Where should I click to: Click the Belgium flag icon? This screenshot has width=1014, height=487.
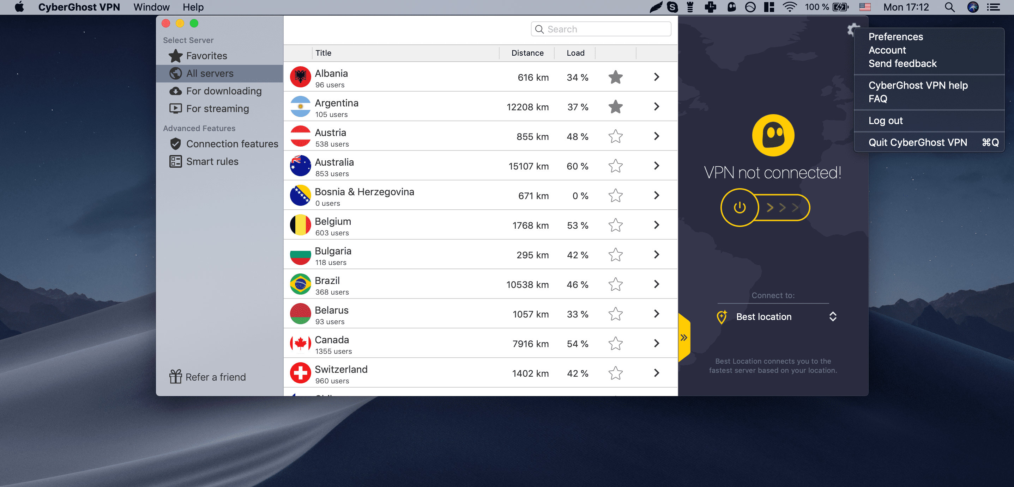[300, 225]
